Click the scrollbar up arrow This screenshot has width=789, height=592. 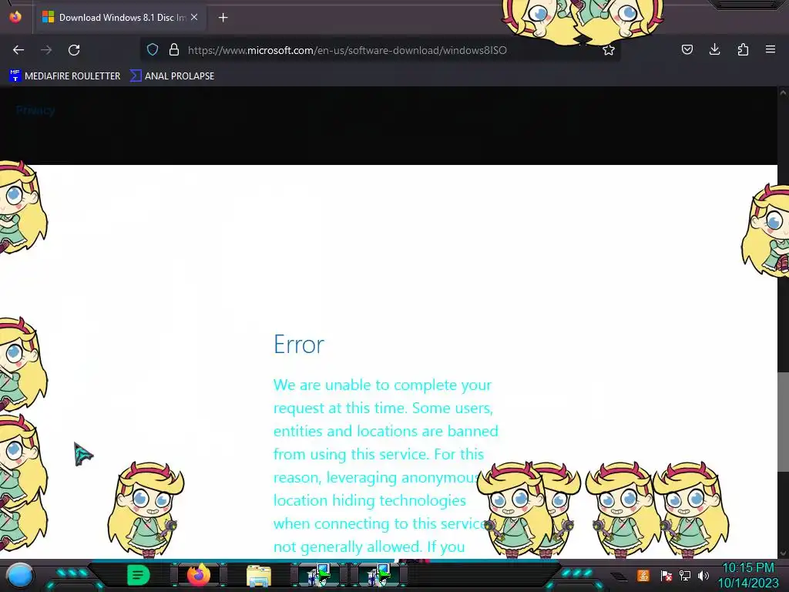point(783,92)
